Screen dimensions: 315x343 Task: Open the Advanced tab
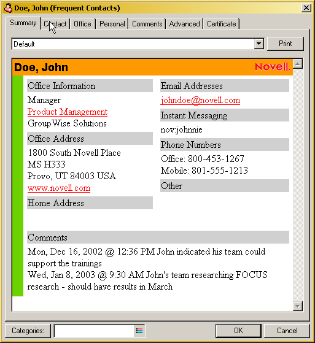[184, 24]
